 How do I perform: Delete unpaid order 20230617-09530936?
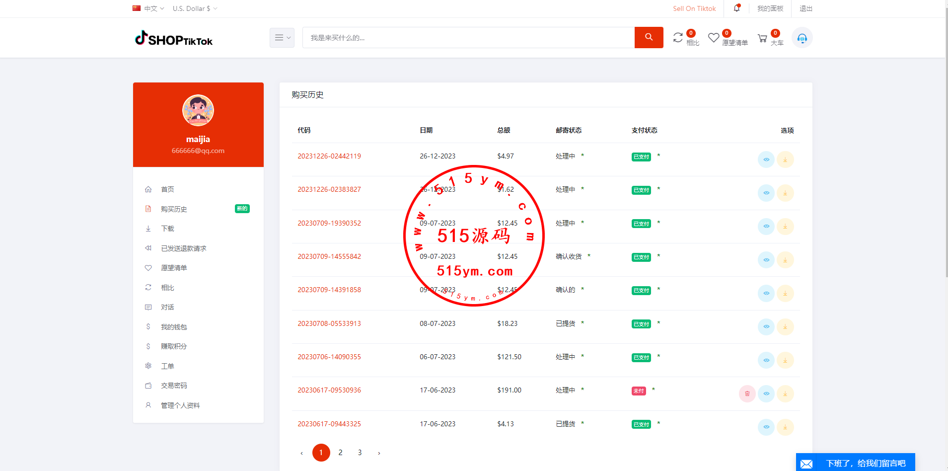[747, 393]
